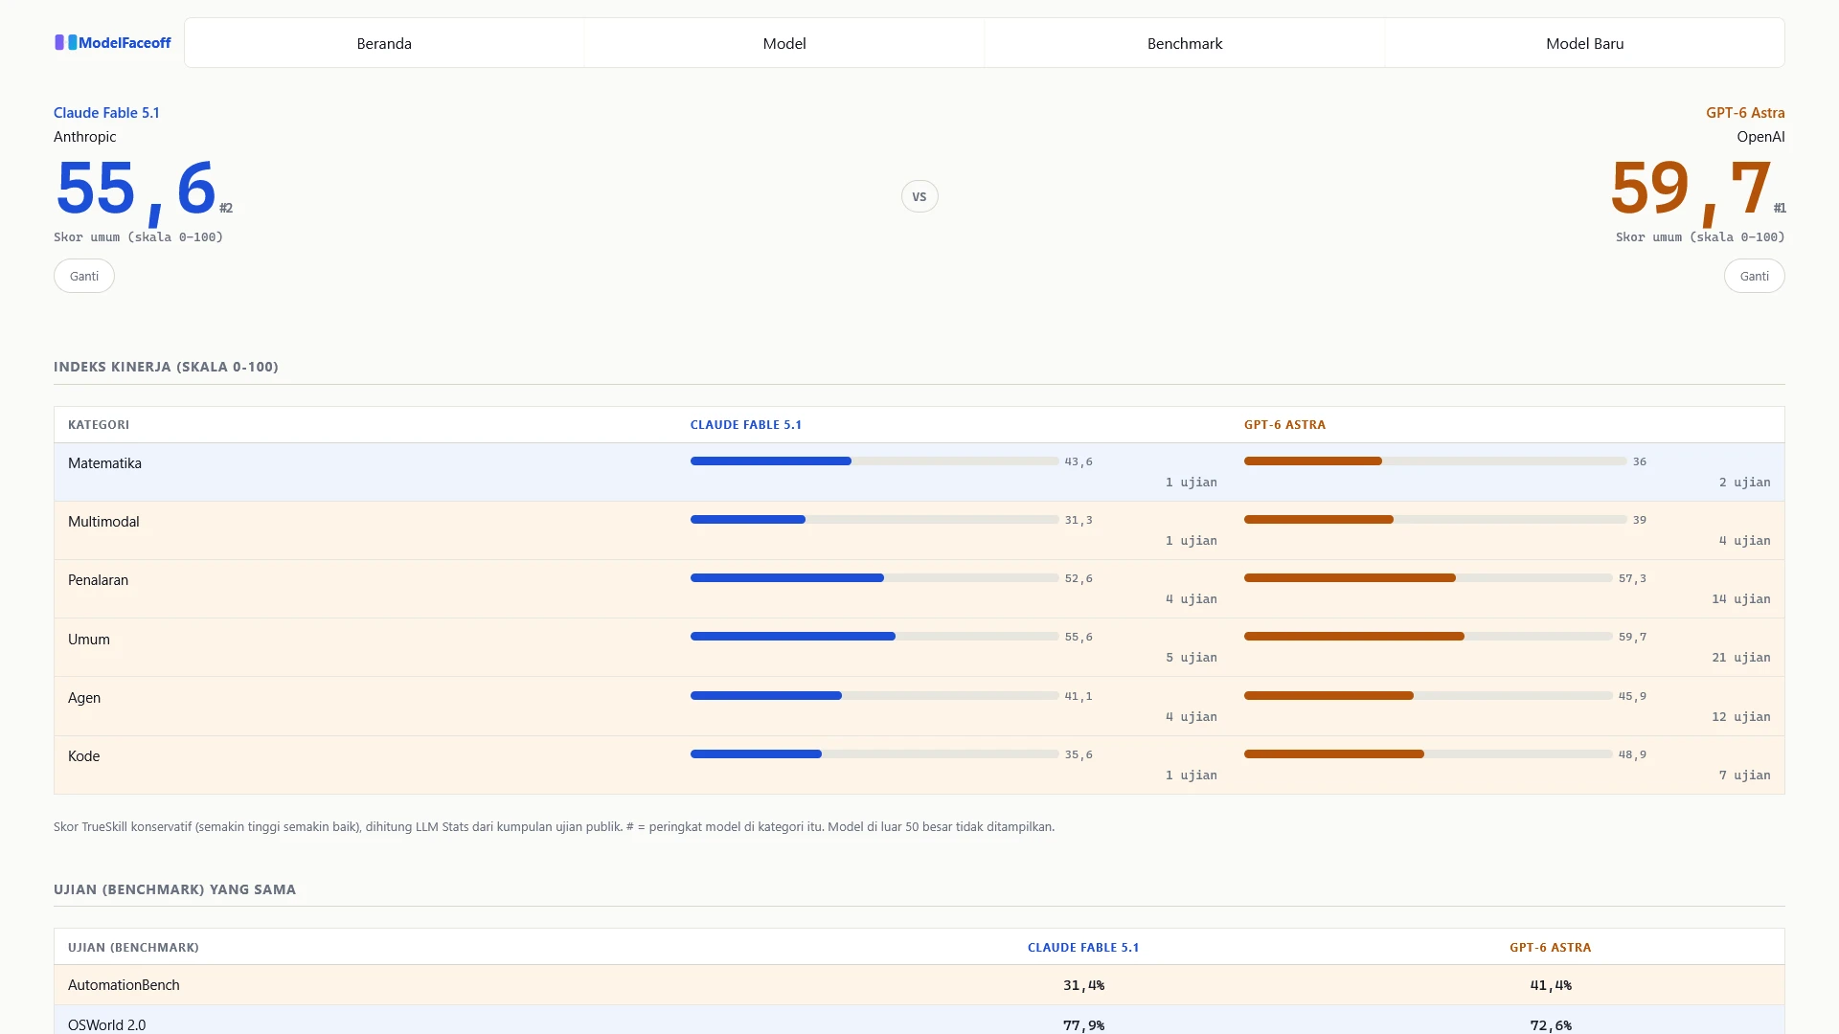Image resolution: width=1839 pixels, height=1034 pixels.
Task: Select the Matematika category row
Action: (919, 472)
